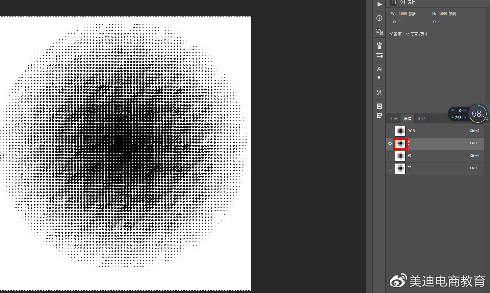Select the RGB channel thumbnail
This screenshot has width=490, height=293.
pos(400,131)
